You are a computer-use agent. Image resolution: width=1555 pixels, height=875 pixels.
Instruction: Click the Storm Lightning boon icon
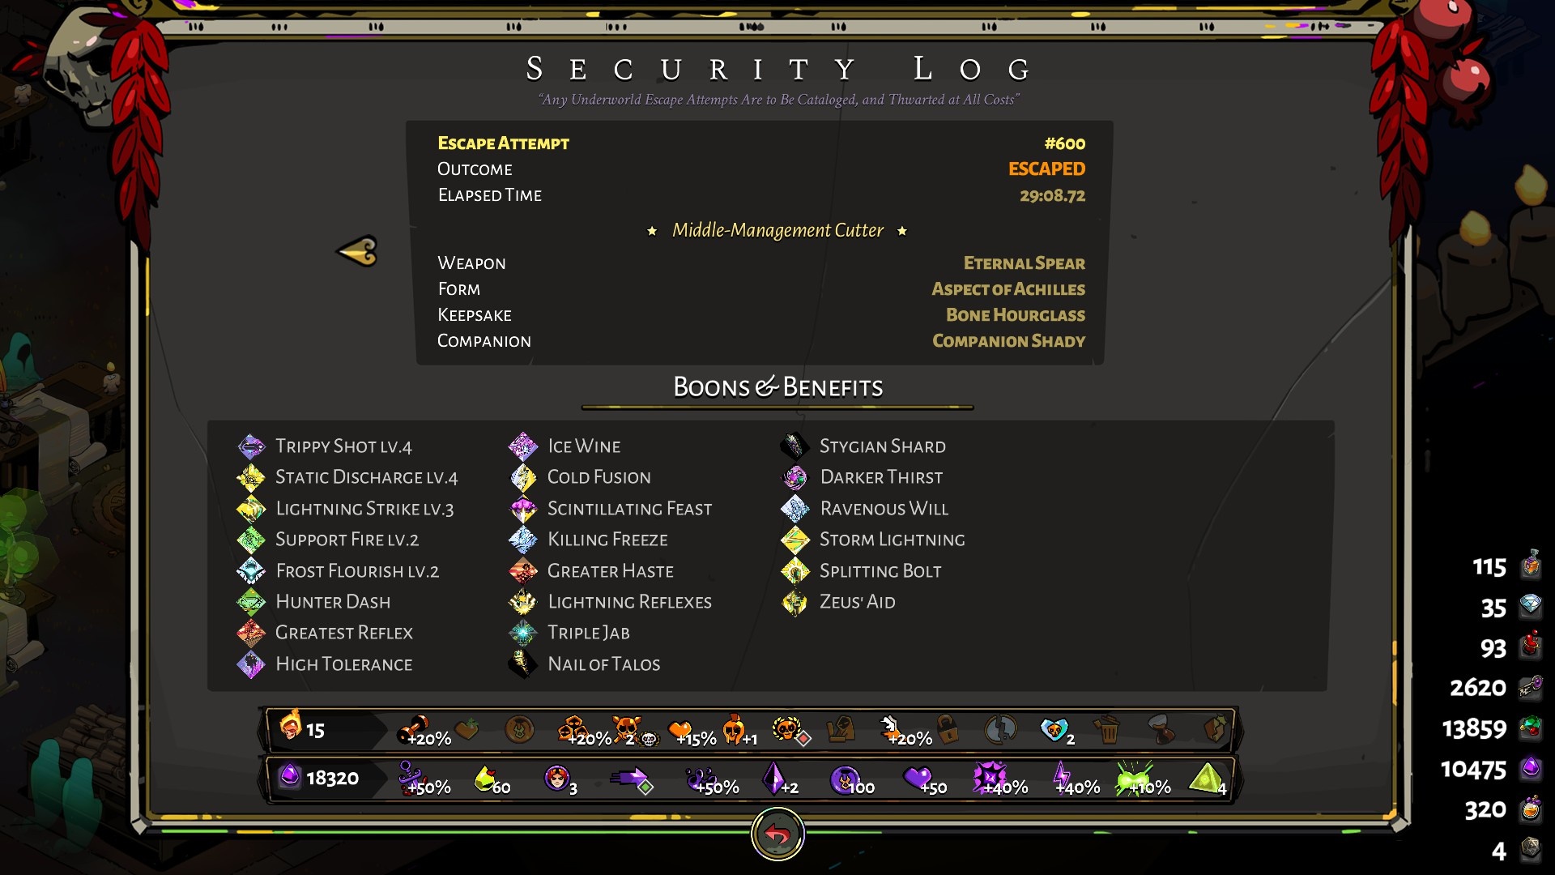coord(795,540)
